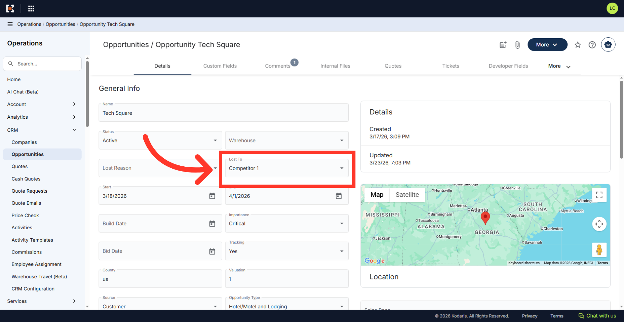Open Cash Quotes in sidebar
The height and width of the screenshot is (322, 624).
[x=42, y=179]
